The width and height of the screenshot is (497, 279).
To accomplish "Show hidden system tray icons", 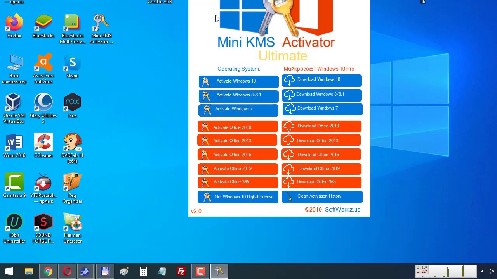I will (x=482, y=271).
